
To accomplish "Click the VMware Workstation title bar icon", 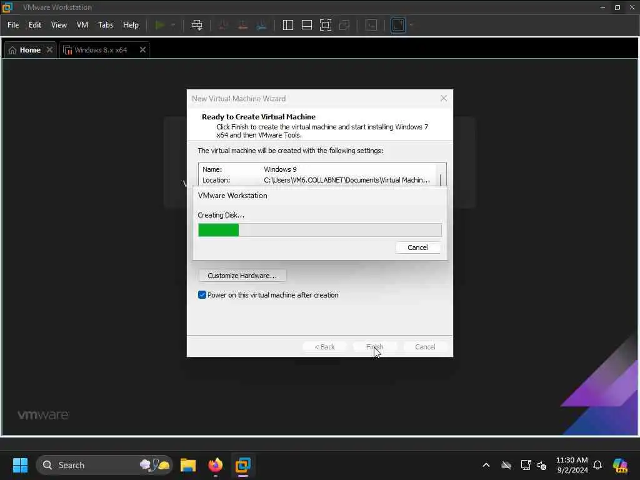I will 7,7.
